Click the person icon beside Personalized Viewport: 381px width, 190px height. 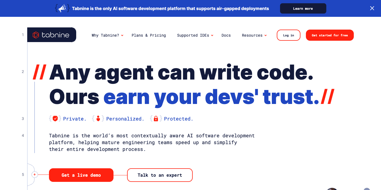click(x=98, y=119)
